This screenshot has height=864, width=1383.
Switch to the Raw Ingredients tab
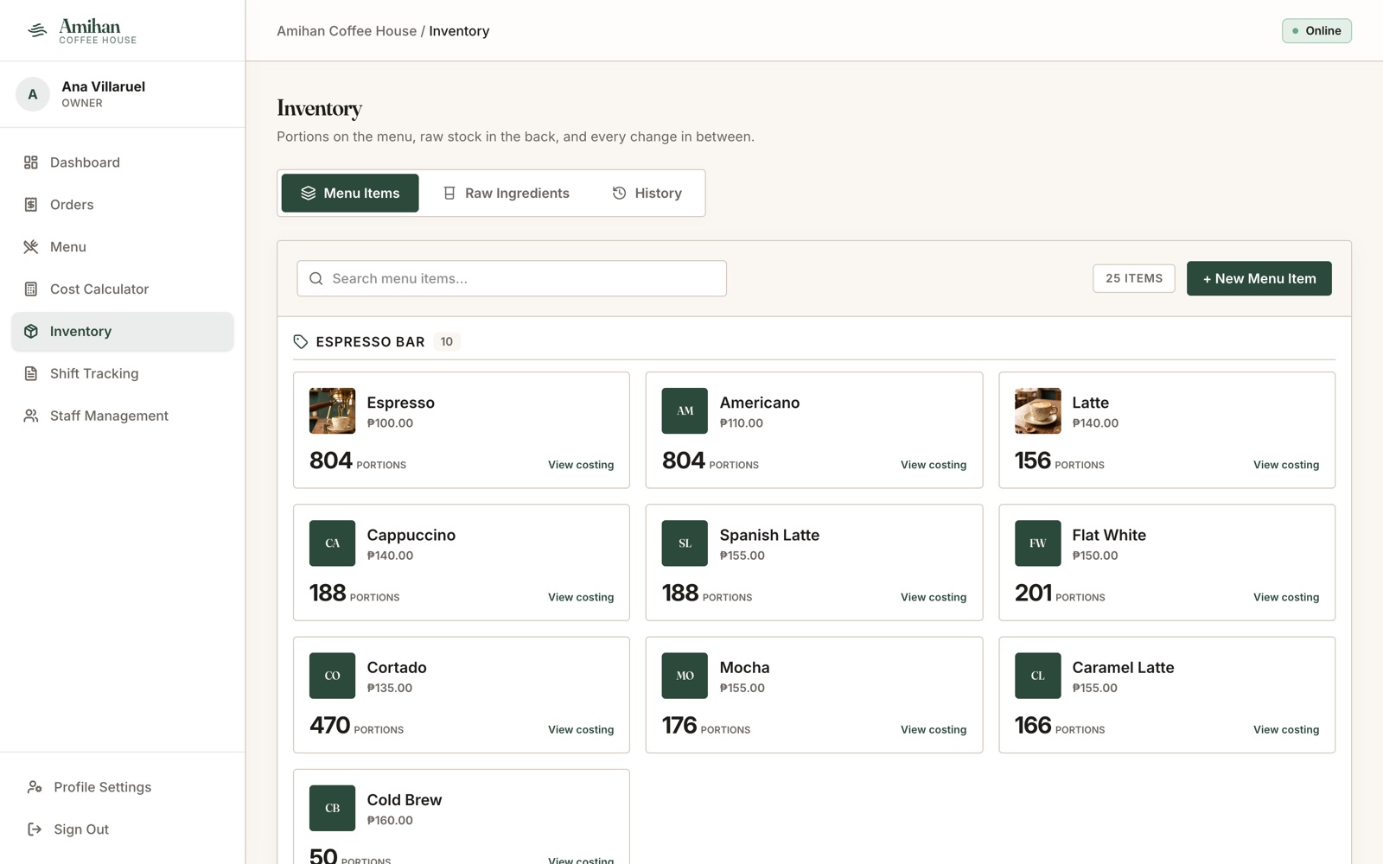pos(507,194)
